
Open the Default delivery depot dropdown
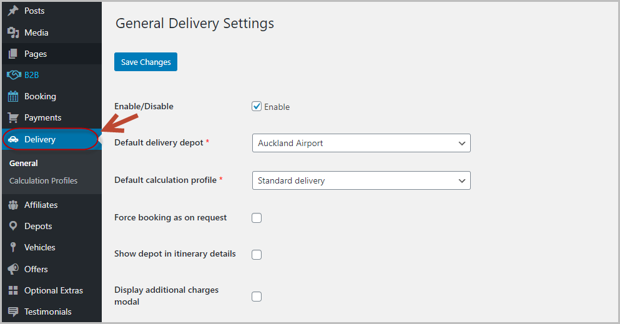[x=362, y=143]
